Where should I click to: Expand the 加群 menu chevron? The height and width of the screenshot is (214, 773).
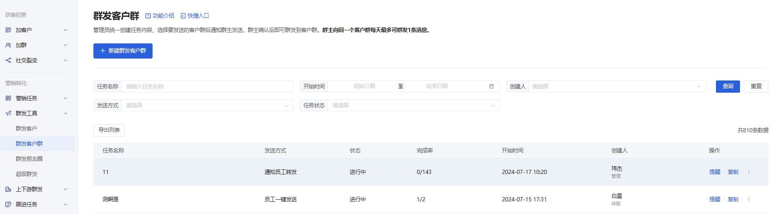tap(66, 45)
